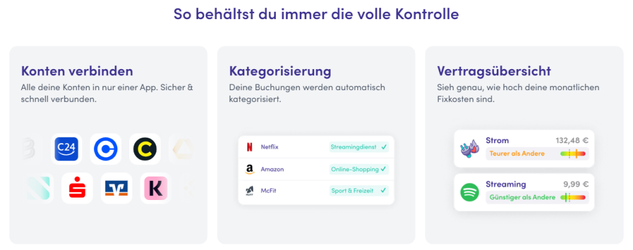Click the Günstiger als Andere label
This screenshot has height=250, width=633.
coord(520,198)
